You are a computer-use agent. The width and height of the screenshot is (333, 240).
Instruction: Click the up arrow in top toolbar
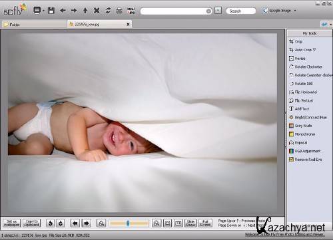(x=85, y=11)
